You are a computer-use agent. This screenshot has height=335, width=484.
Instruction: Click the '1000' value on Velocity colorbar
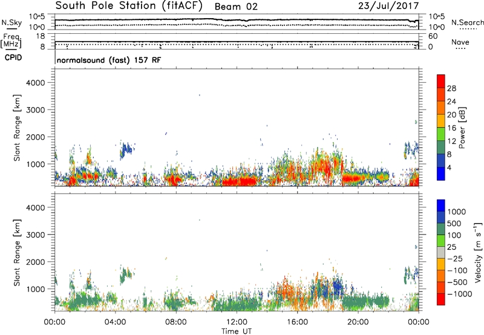point(457,212)
